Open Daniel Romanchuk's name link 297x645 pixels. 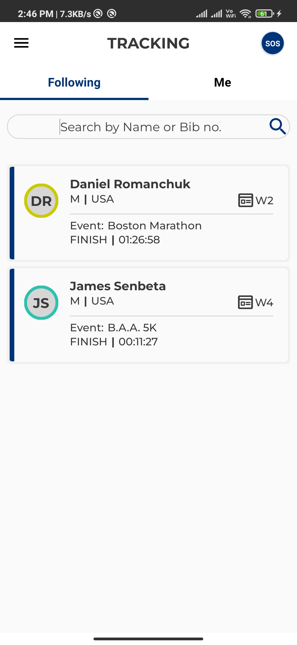pyautogui.click(x=130, y=184)
